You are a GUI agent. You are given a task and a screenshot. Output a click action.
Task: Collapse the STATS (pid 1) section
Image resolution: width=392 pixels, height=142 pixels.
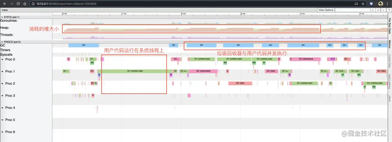pos(2,17)
